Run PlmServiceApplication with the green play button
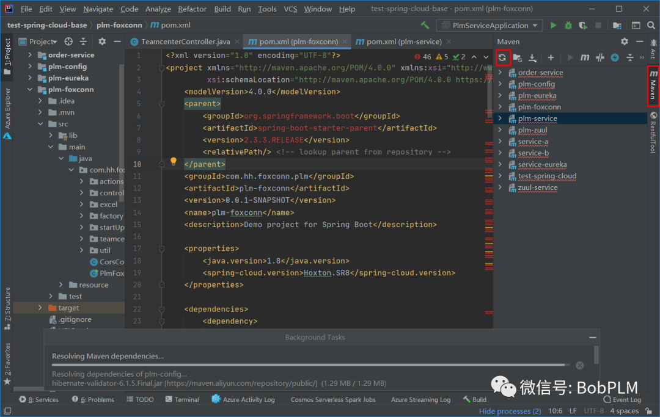 pos(553,26)
